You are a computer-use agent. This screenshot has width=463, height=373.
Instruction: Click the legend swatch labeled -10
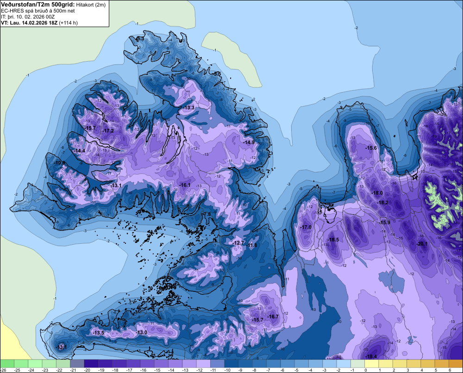coord(231,364)
